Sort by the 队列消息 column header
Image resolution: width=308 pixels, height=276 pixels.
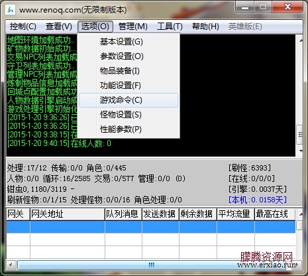coord(123,214)
